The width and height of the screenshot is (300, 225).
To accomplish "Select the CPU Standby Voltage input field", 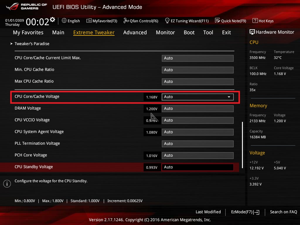I will pyautogui.click(x=197, y=167).
